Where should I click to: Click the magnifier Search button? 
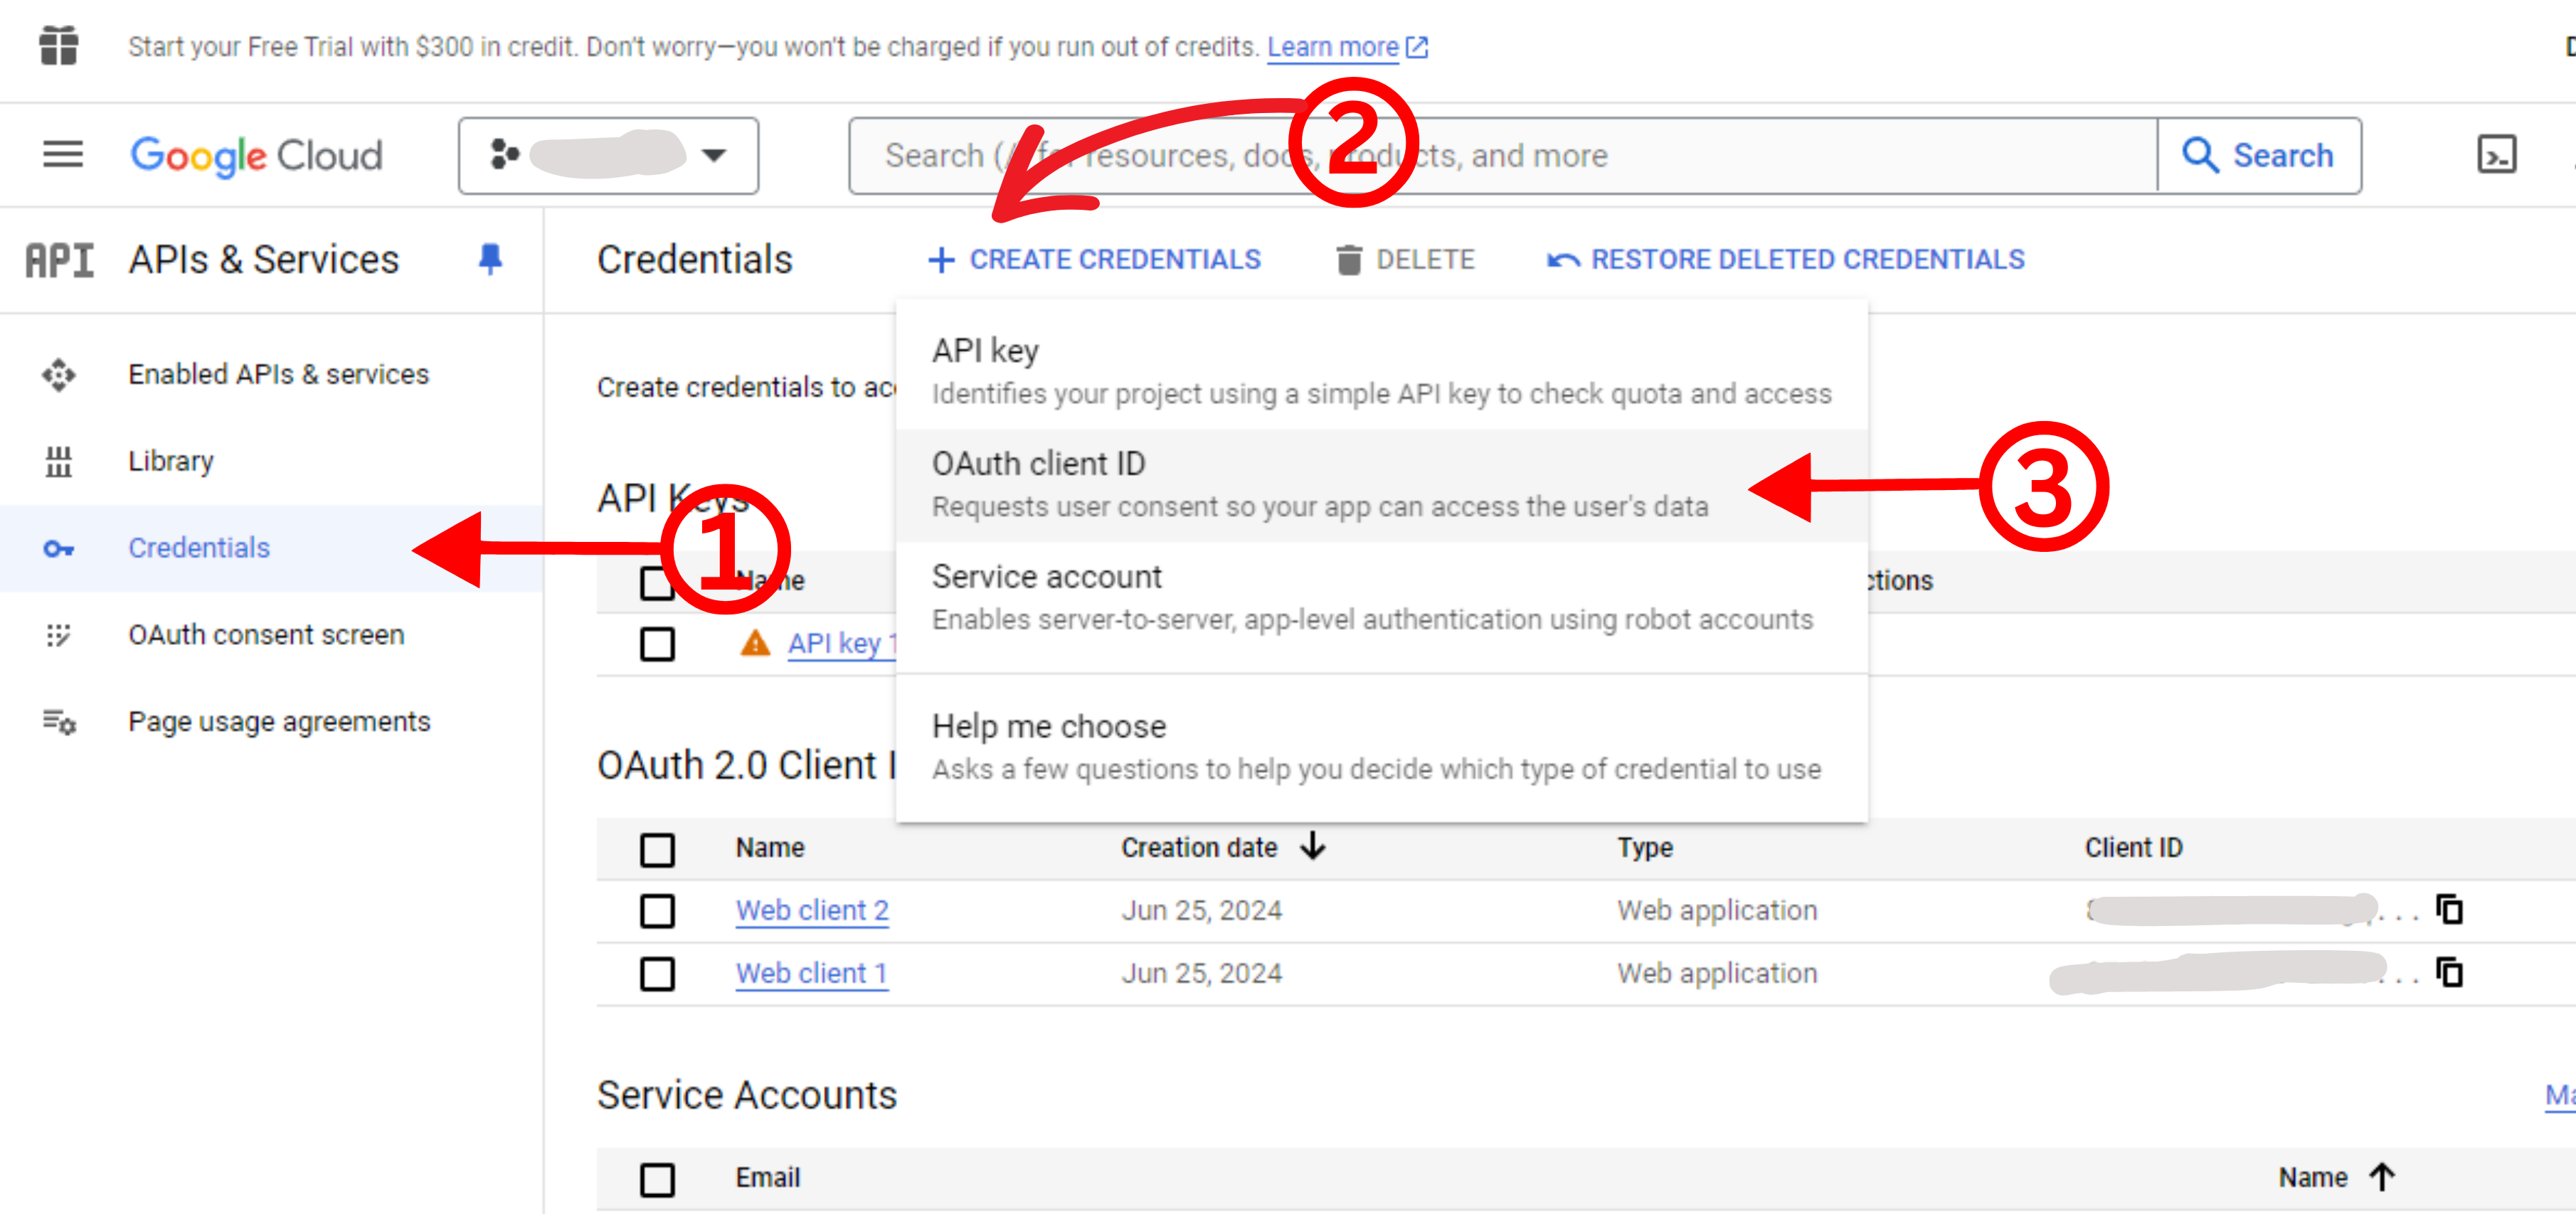(2259, 156)
